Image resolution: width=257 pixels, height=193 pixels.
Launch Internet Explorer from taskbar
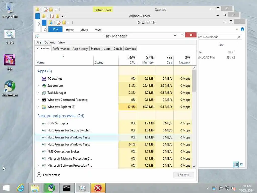pyautogui.click(x=21, y=188)
